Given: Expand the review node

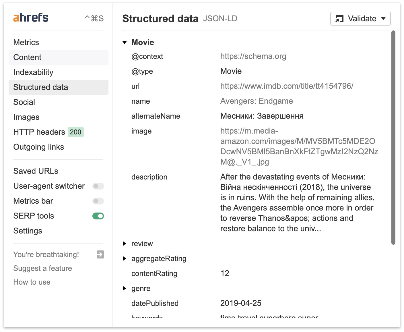Looking at the screenshot, I should [125, 244].
